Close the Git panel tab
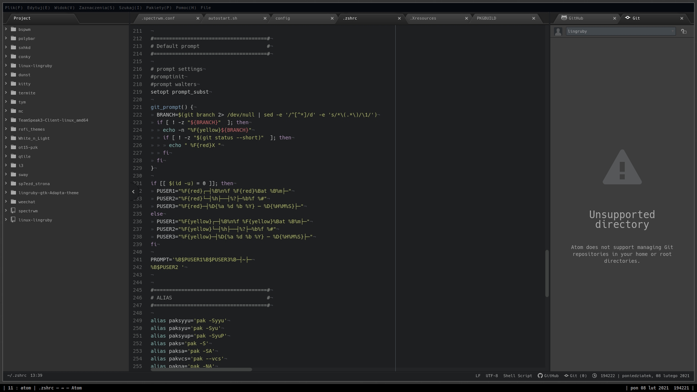697x392 pixels. [682, 18]
